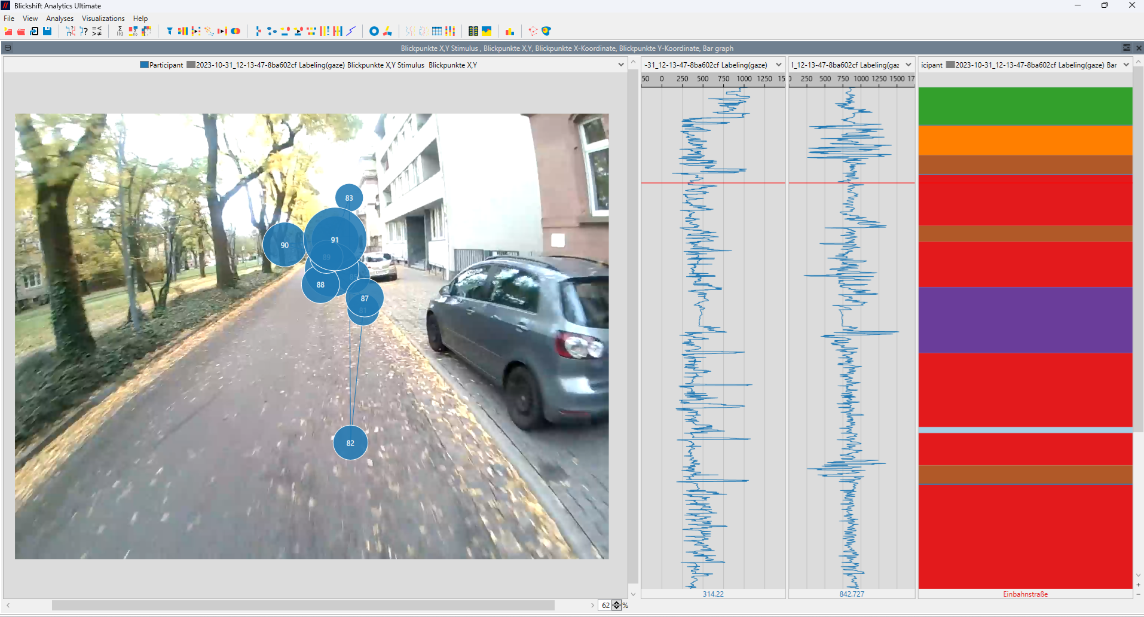Expand the gaze stimulus view dropdown
This screenshot has height=617, width=1144.
click(x=621, y=65)
